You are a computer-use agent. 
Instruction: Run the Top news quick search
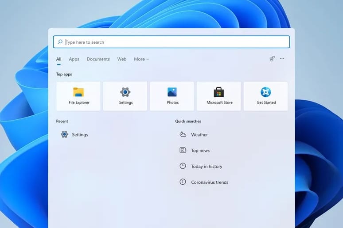(200, 151)
